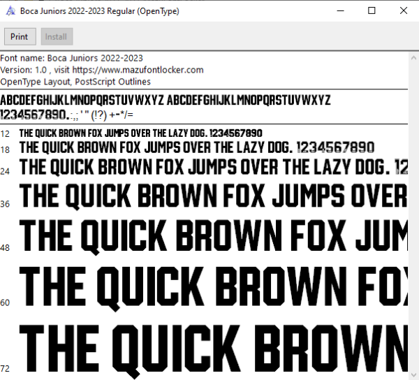This screenshot has width=419, height=380.
Task: Click the scrollbar up arrow
Action: coord(413,58)
